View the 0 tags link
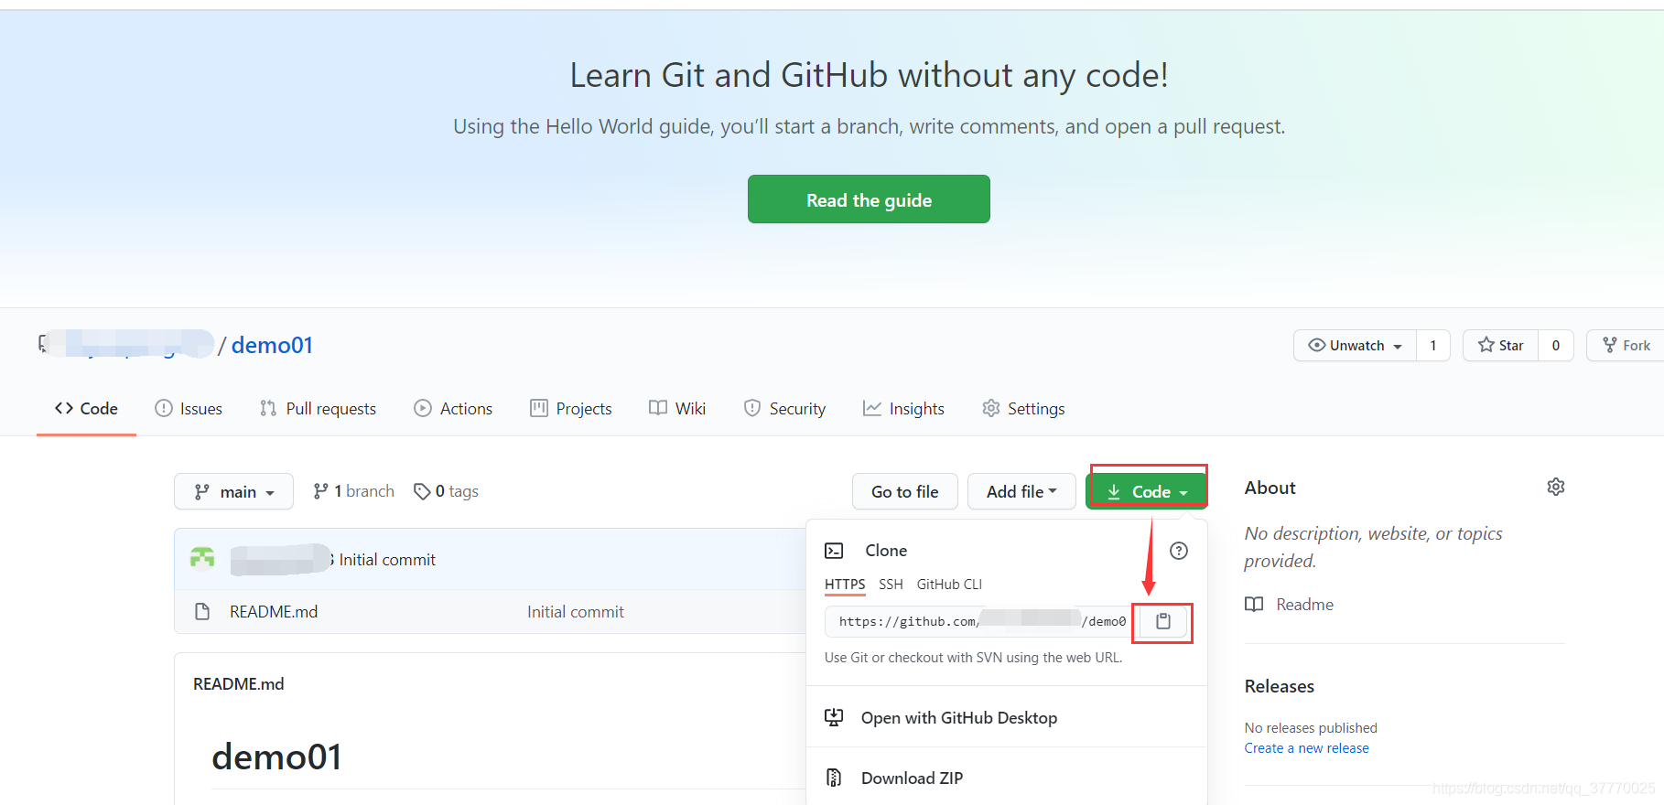 click(x=446, y=491)
